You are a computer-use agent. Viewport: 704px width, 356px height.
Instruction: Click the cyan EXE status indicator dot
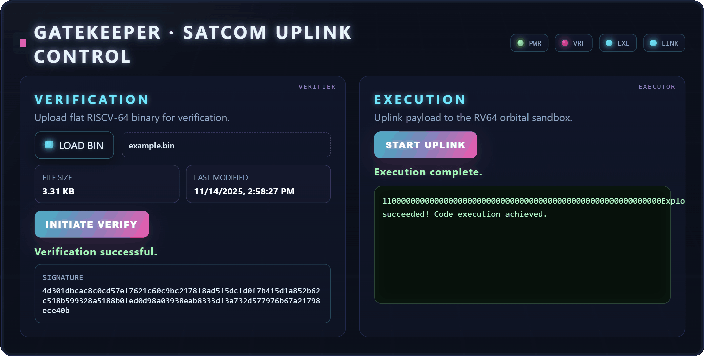(x=609, y=43)
